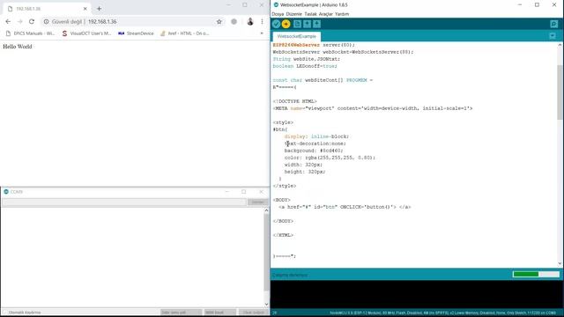
Task: Open the Dosya menu
Action: 278,14
